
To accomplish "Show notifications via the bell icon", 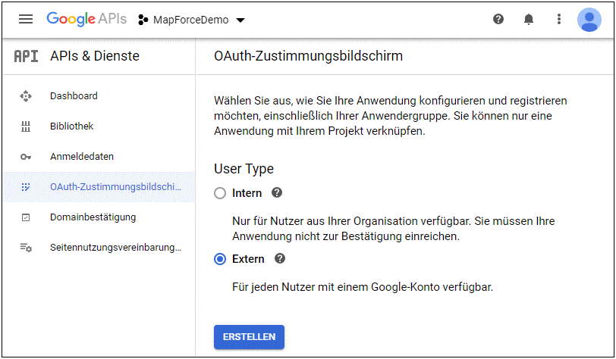I will [529, 20].
